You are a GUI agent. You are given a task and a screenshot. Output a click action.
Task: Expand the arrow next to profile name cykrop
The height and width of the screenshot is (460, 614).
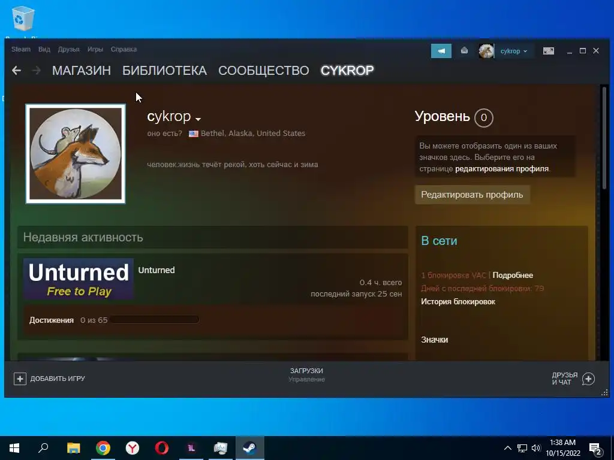(x=198, y=119)
